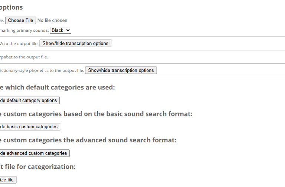Image resolution: width=285 pixels, height=187 pixels.
Task: Click the divider line below the color dropdown
Action: click(x=142, y=37)
